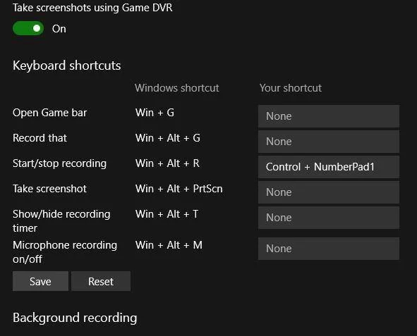The image size is (417, 336).
Task: Click the Win + Alt + M text
Action: pyautogui.click(x=169, y=245)
